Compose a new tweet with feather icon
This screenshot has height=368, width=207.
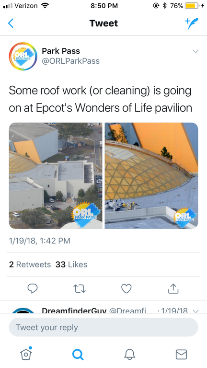192,23
